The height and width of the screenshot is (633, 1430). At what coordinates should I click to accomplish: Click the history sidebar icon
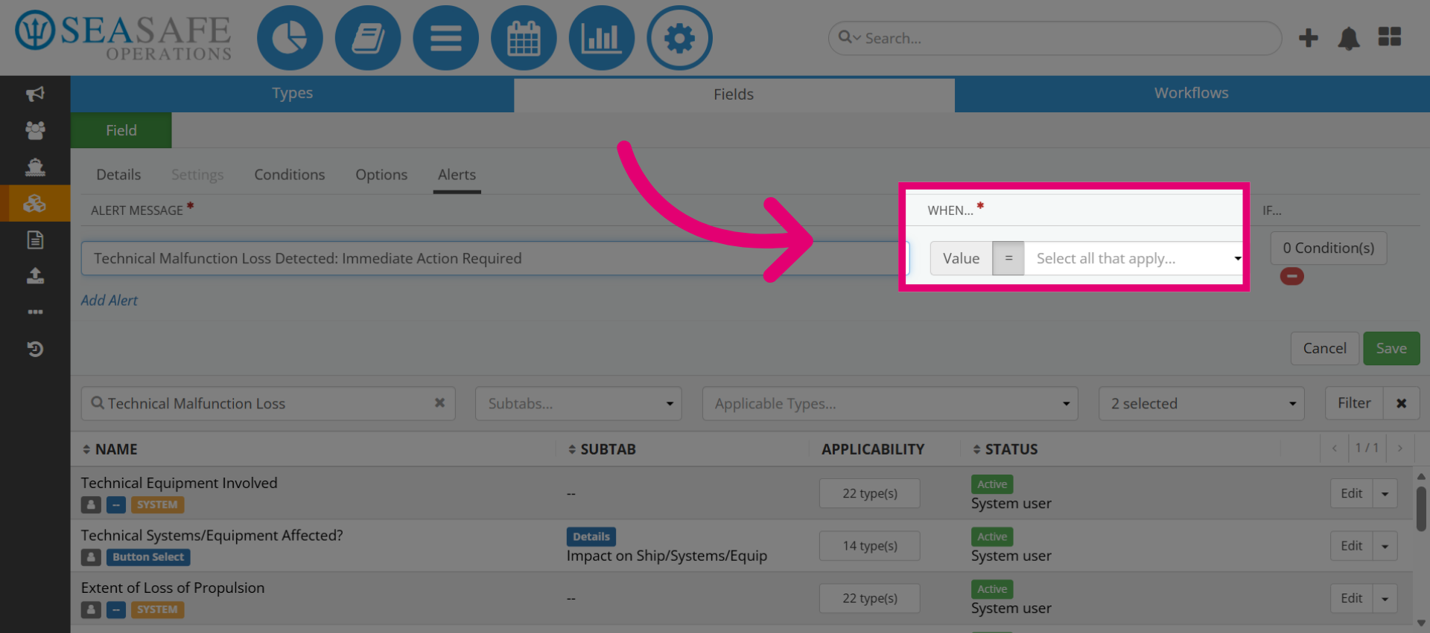[35, 348]
